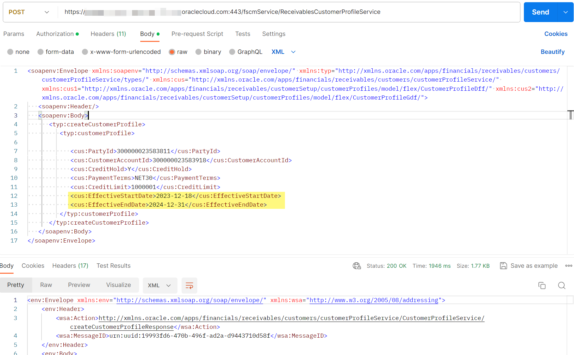
Task: Click Beautify to format the body
Action: 553,52
